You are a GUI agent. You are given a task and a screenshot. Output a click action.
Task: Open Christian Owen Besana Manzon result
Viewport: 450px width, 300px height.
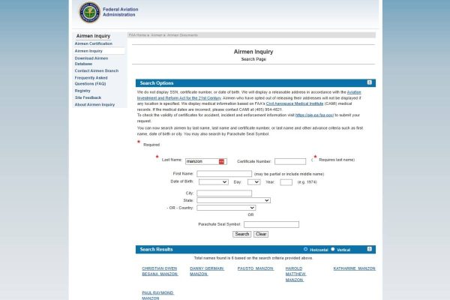[160, 271]
